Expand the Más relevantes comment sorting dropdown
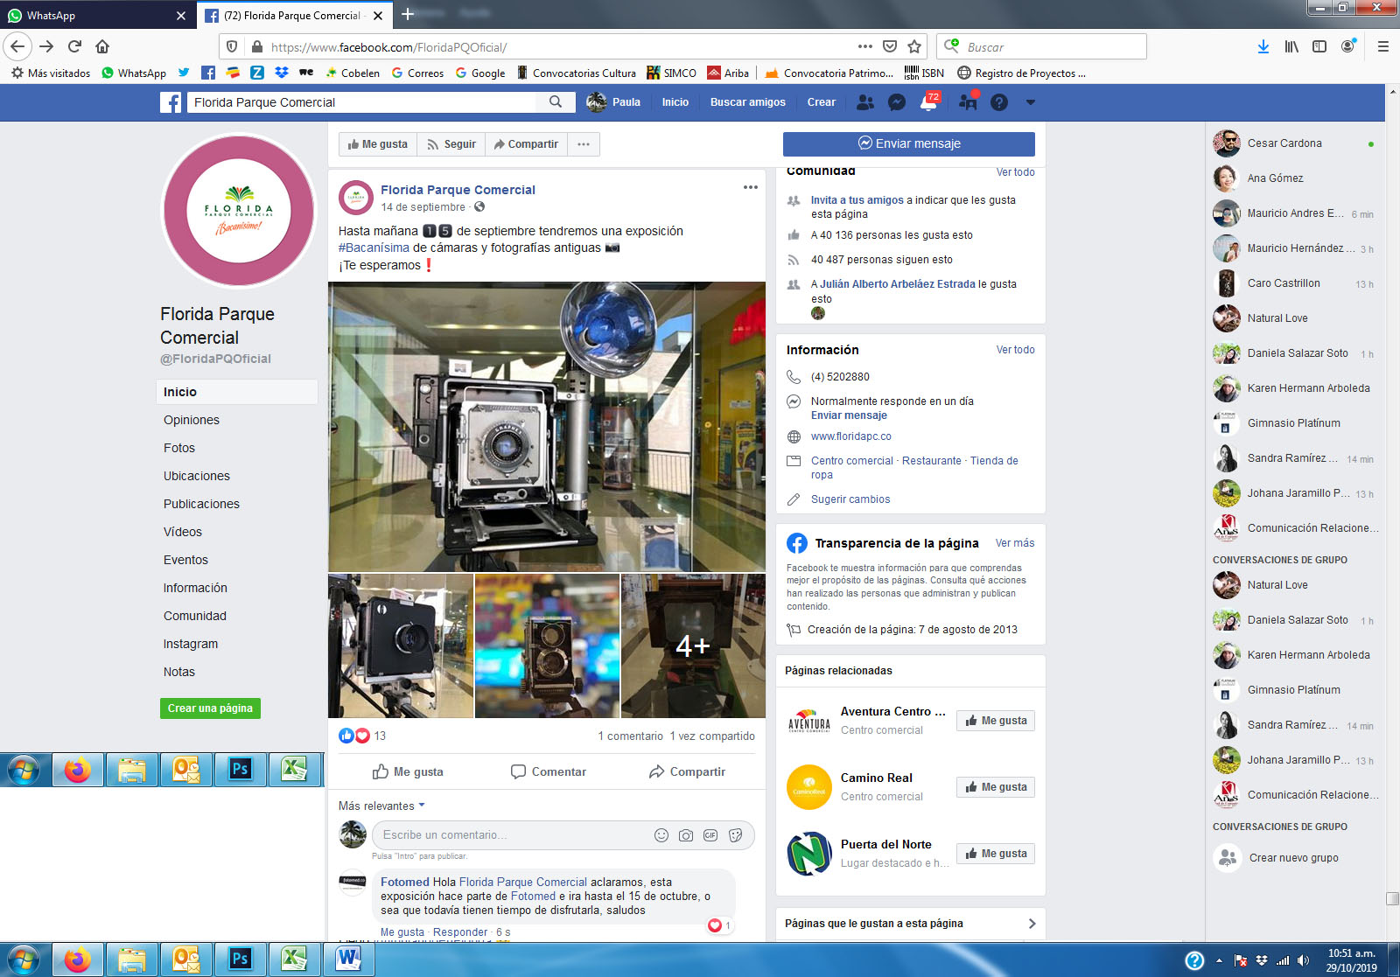 coord(381,806)
